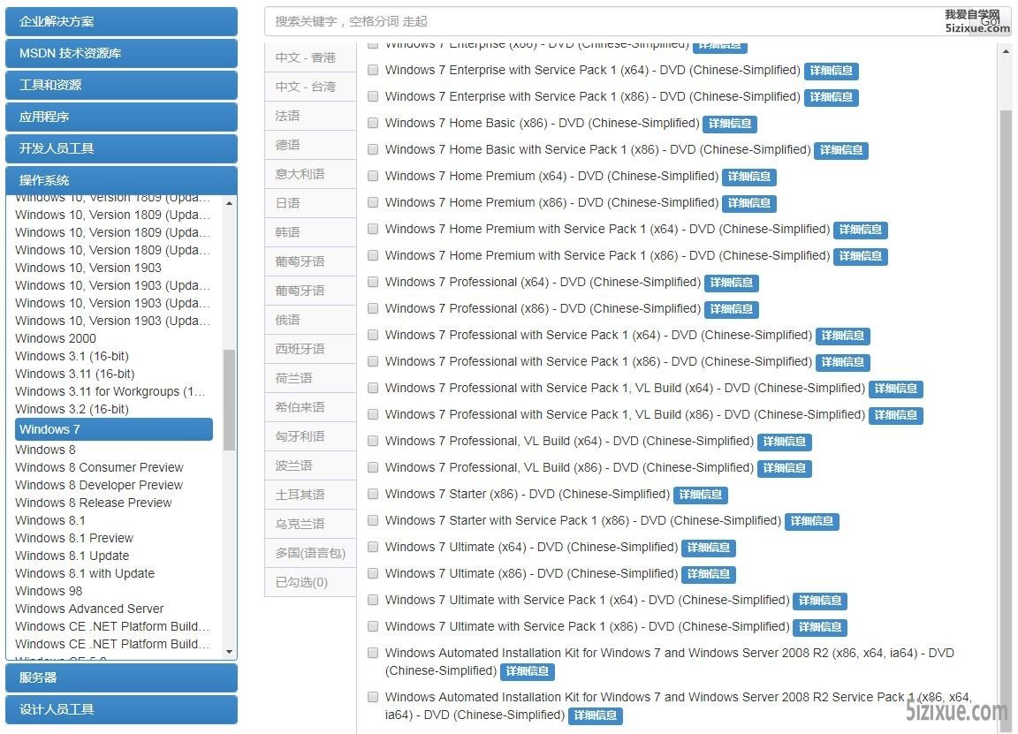This screenshot has height=734, width=1018.
Task: Open the 多国(语言包) tab
Action: click(310, 553)
